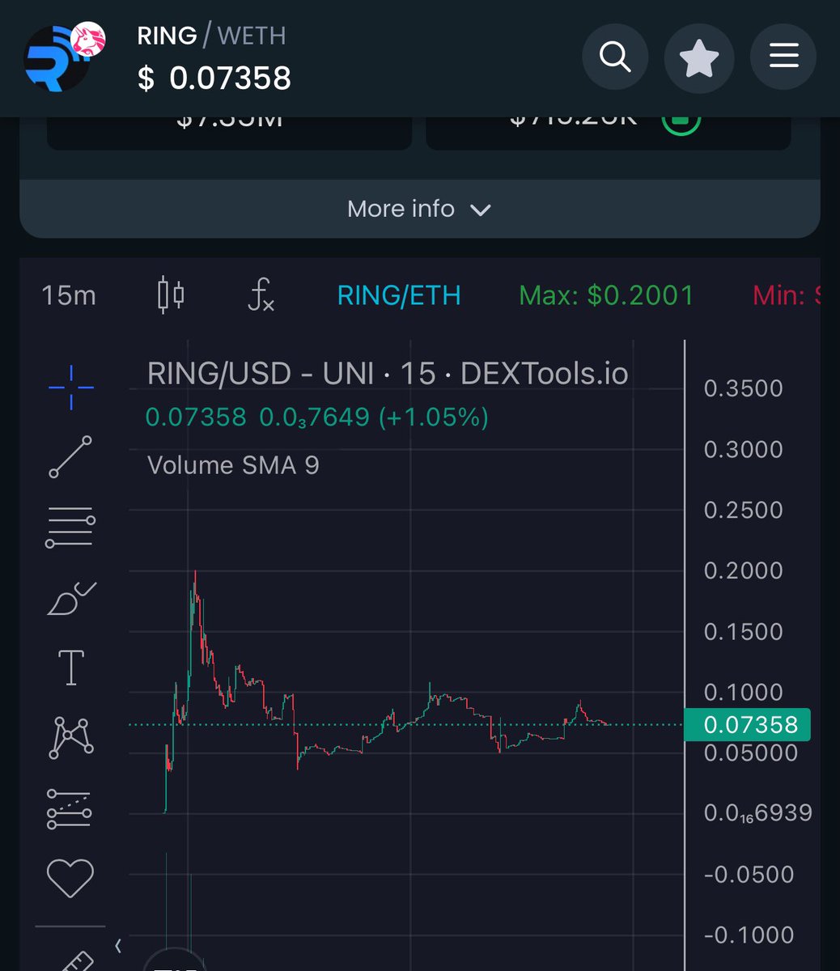
Task: Click the $ 0.07358 header price
Action: (214, 78)
